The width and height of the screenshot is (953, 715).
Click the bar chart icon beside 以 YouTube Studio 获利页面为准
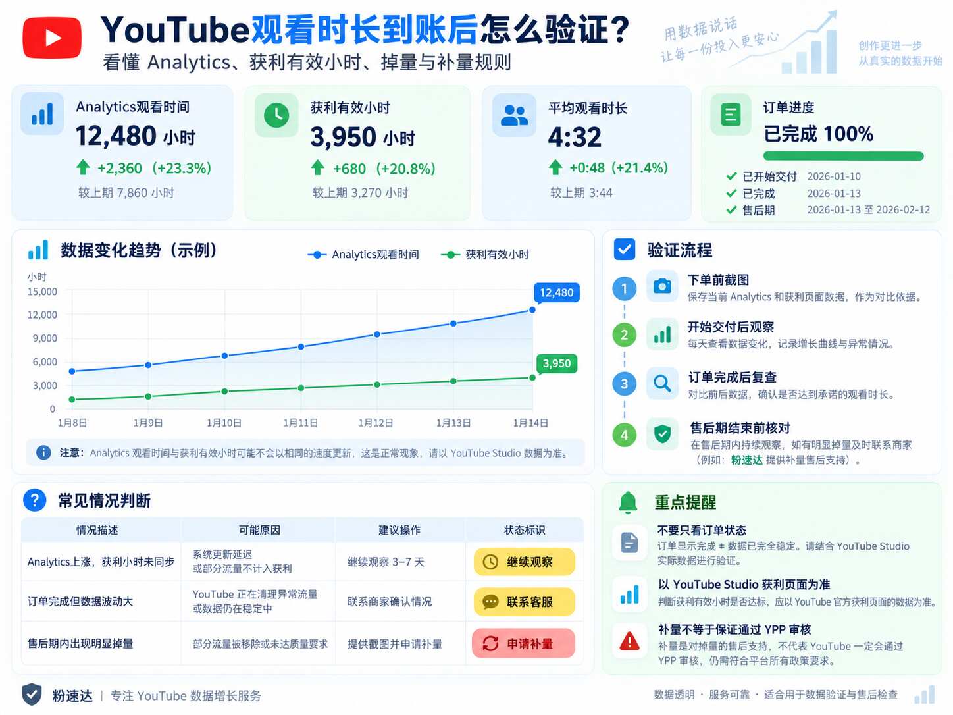click(629, 593)
